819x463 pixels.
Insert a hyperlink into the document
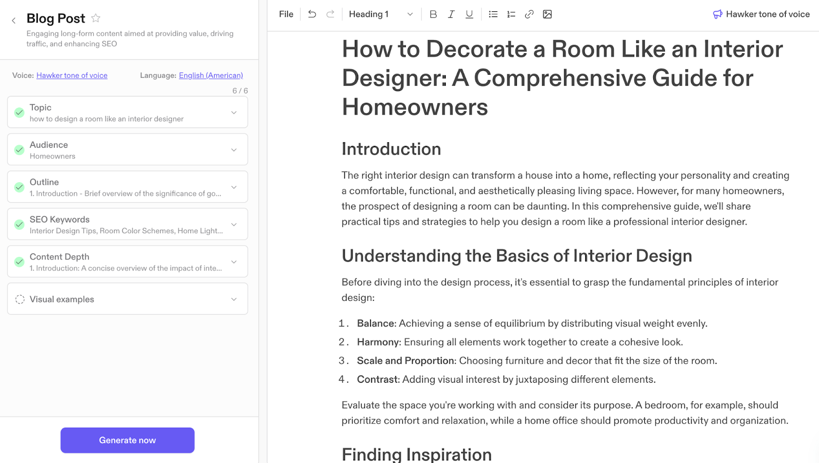(x=529, y=14)
